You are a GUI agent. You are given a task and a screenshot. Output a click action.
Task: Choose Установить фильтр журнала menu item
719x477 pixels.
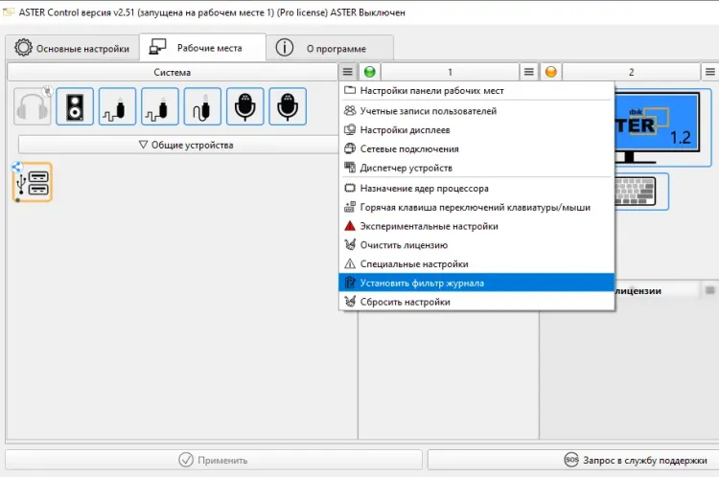point(422,283)
